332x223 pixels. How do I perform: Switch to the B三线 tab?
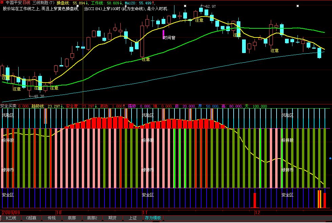(11, 218)
